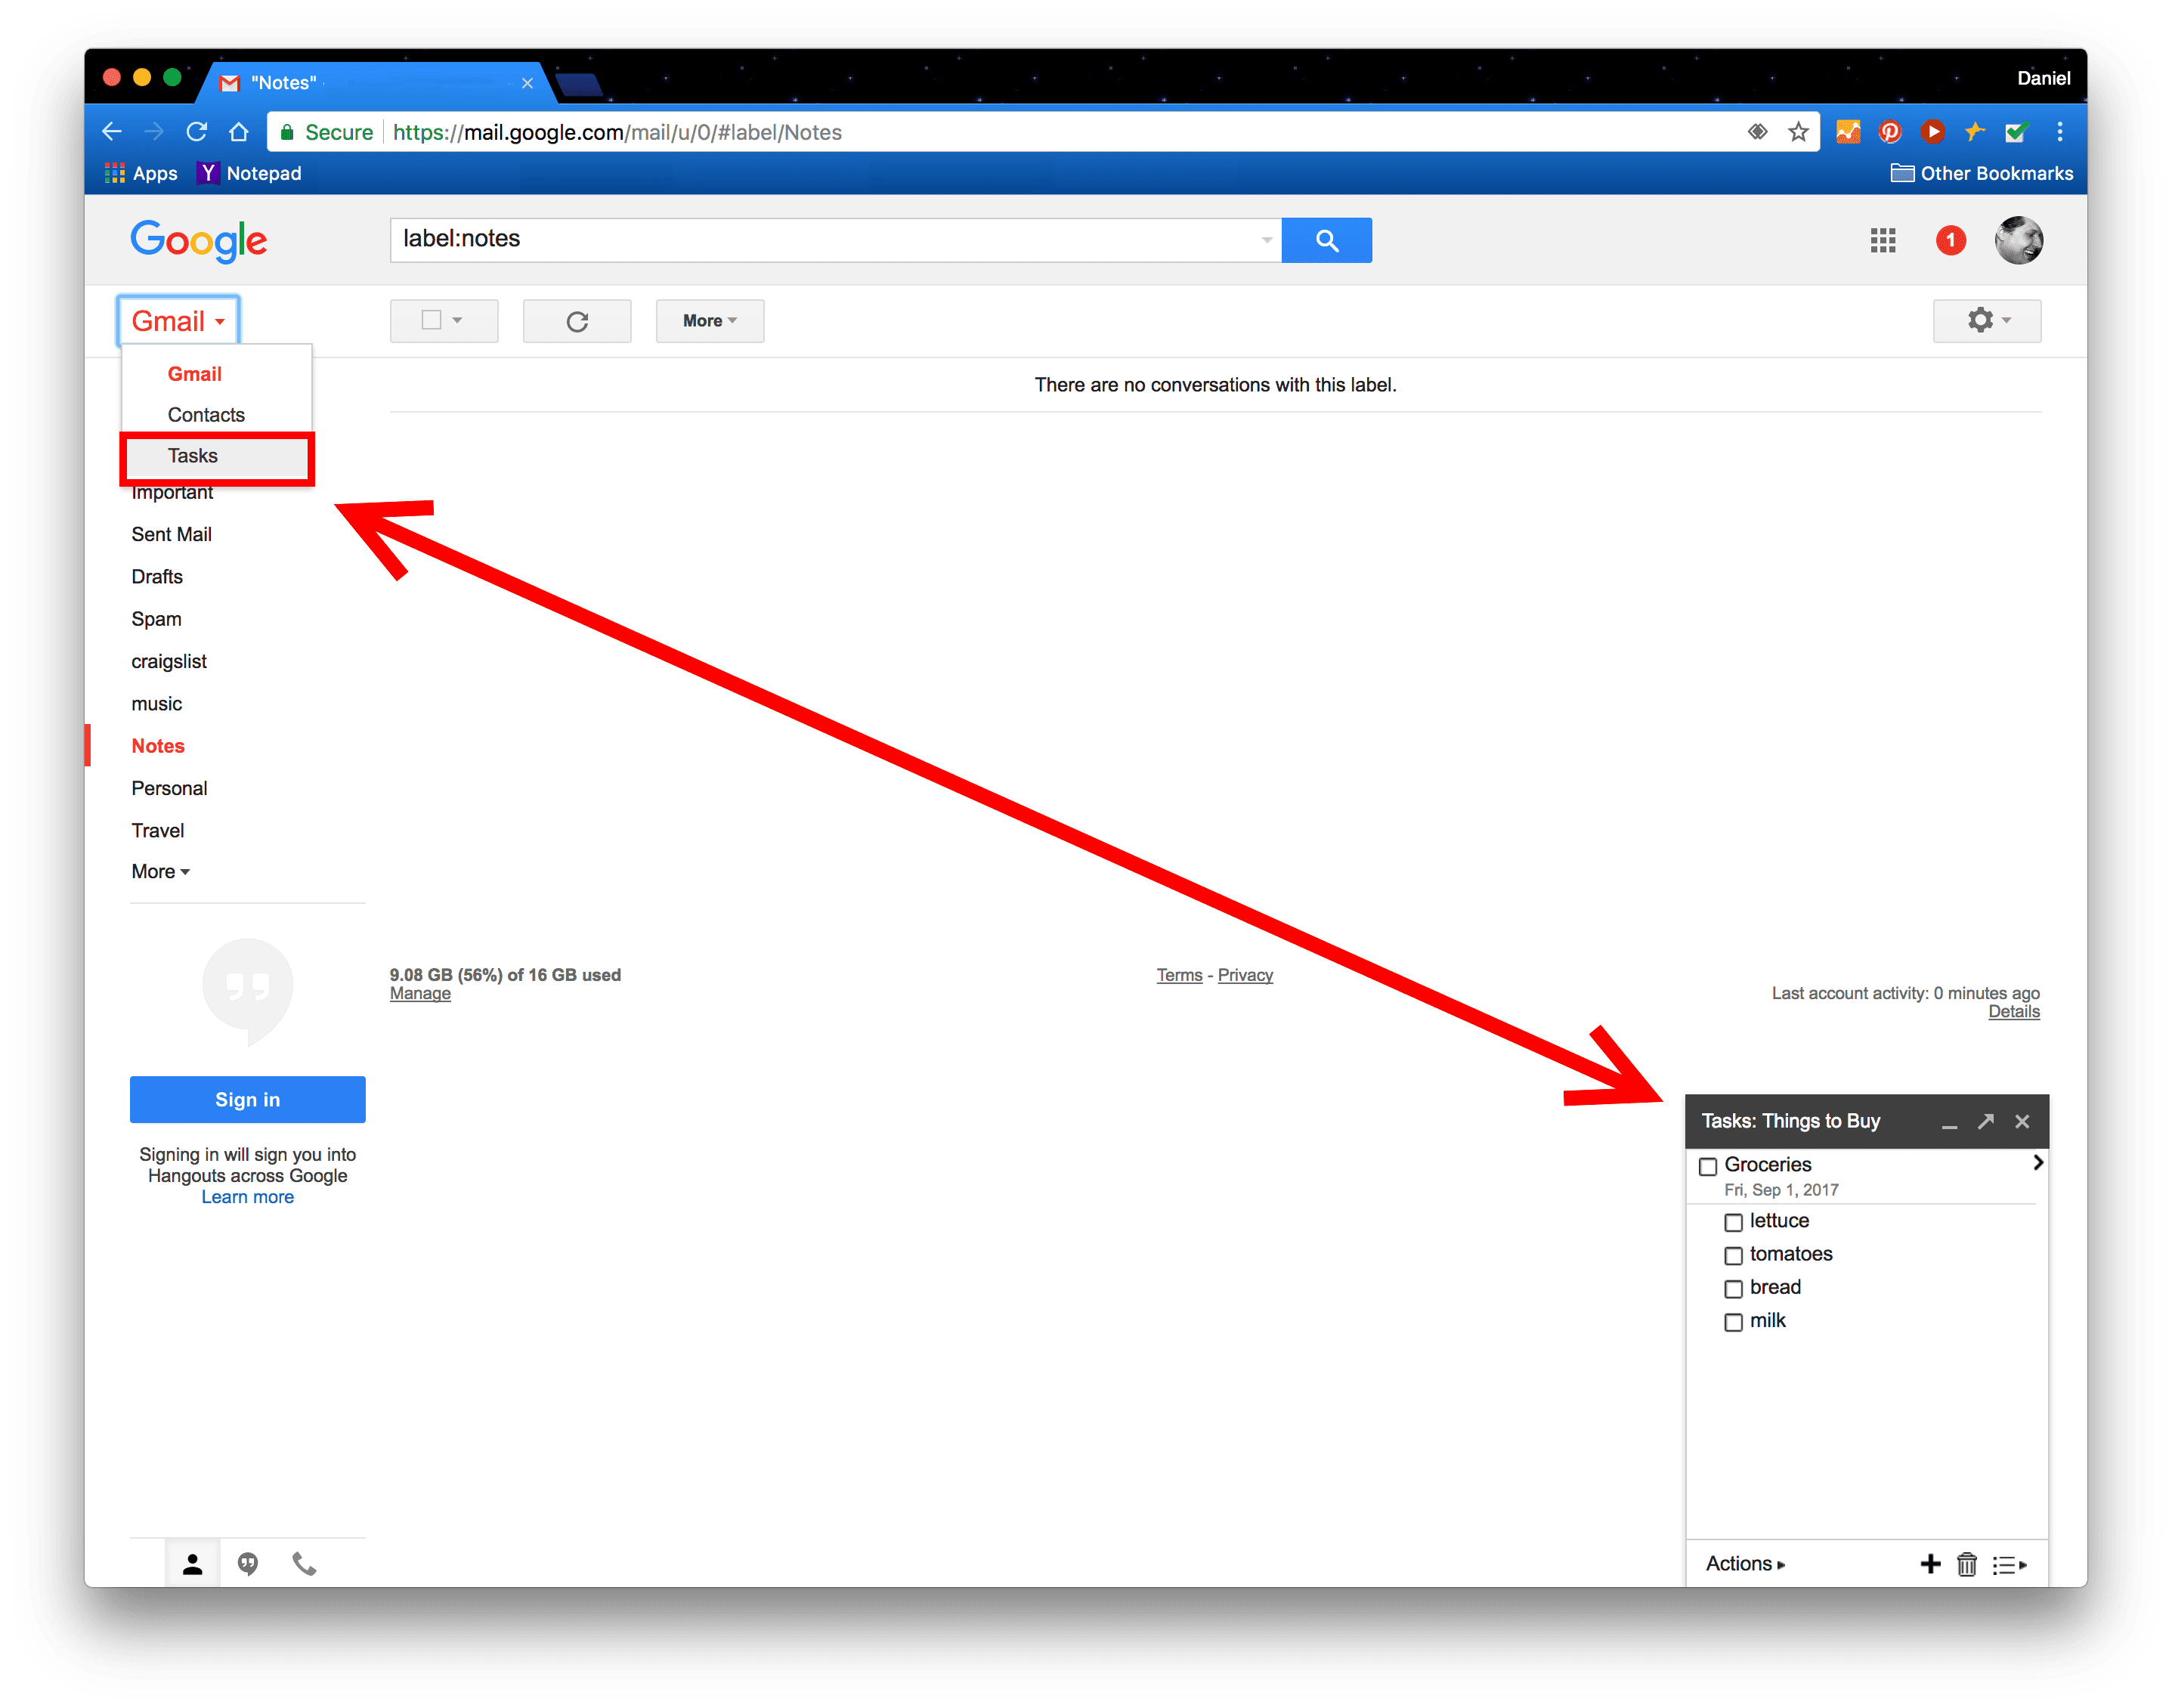
Task: Open Hangouts conversations bubble icon
Action: click(248, 1563)
